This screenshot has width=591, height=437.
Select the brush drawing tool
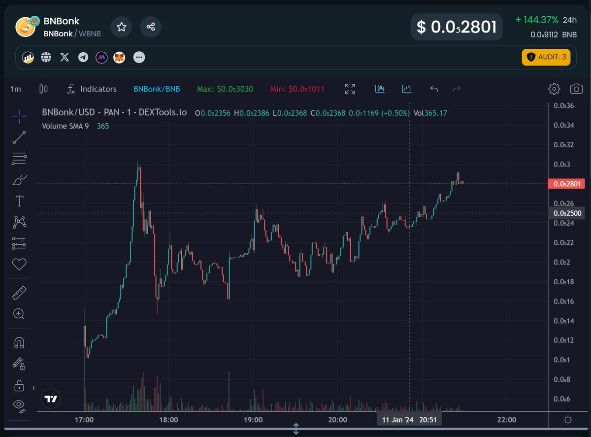tap(19, 180)
